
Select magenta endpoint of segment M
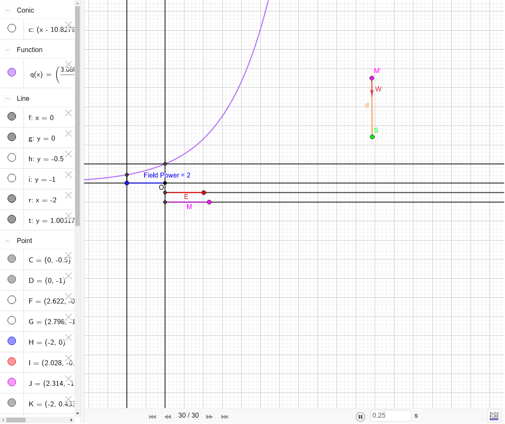(x=209, y=202)
